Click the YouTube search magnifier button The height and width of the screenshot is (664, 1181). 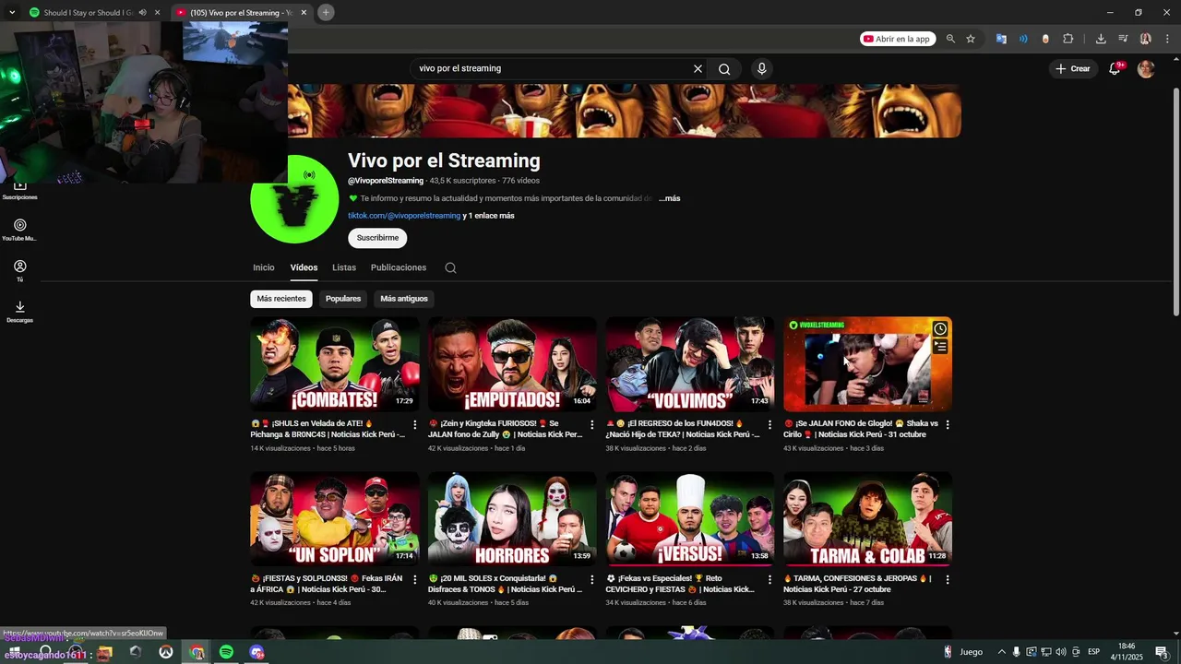724,68
